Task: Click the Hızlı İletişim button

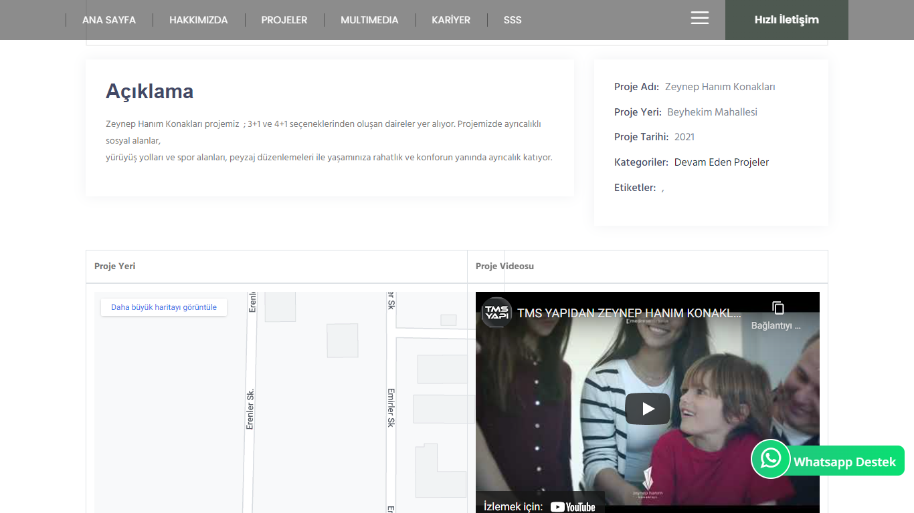Action: tap(786, 20)
